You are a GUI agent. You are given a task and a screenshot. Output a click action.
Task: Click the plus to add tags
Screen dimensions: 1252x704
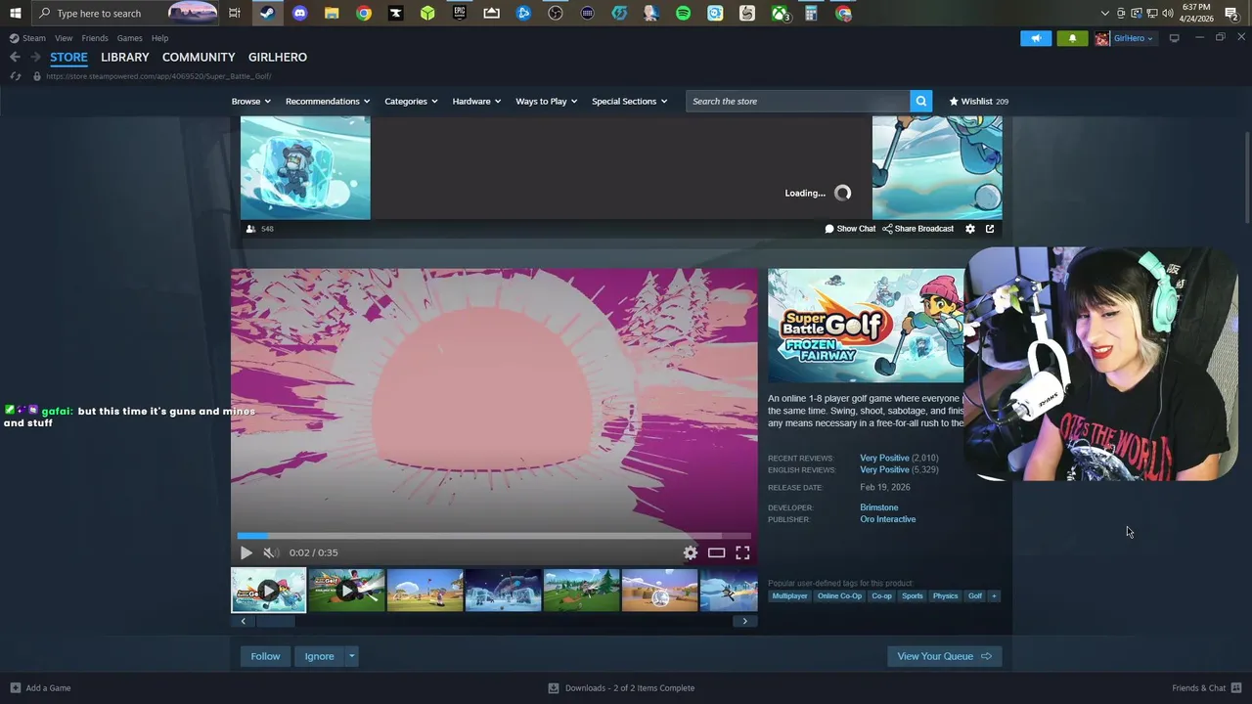[x=994, y=595]
